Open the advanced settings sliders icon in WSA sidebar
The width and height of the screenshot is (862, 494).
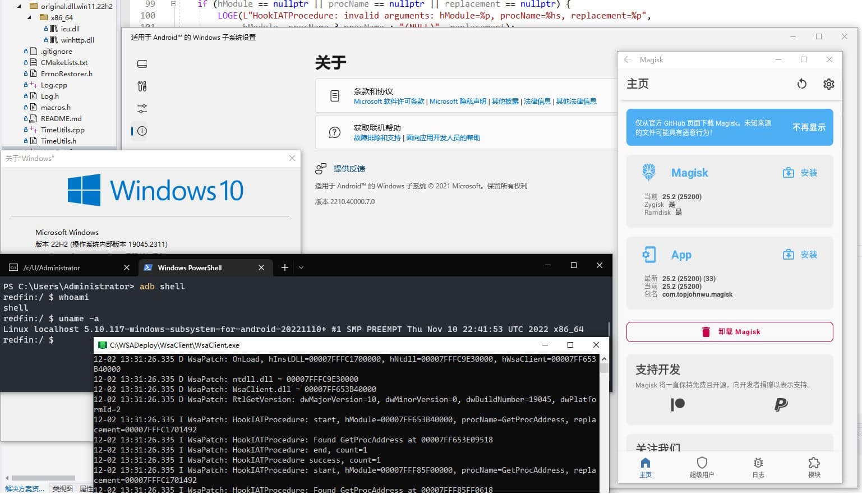coord(141,108)
